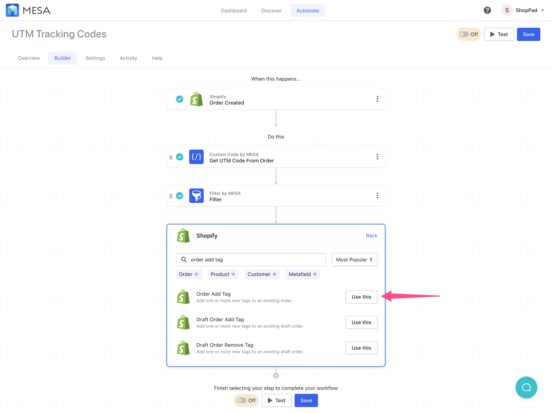Image resolution: width=552 pixels, height=413 pixels.
Task: Click the order add tag search field
Action: click(x=251, y=260)
